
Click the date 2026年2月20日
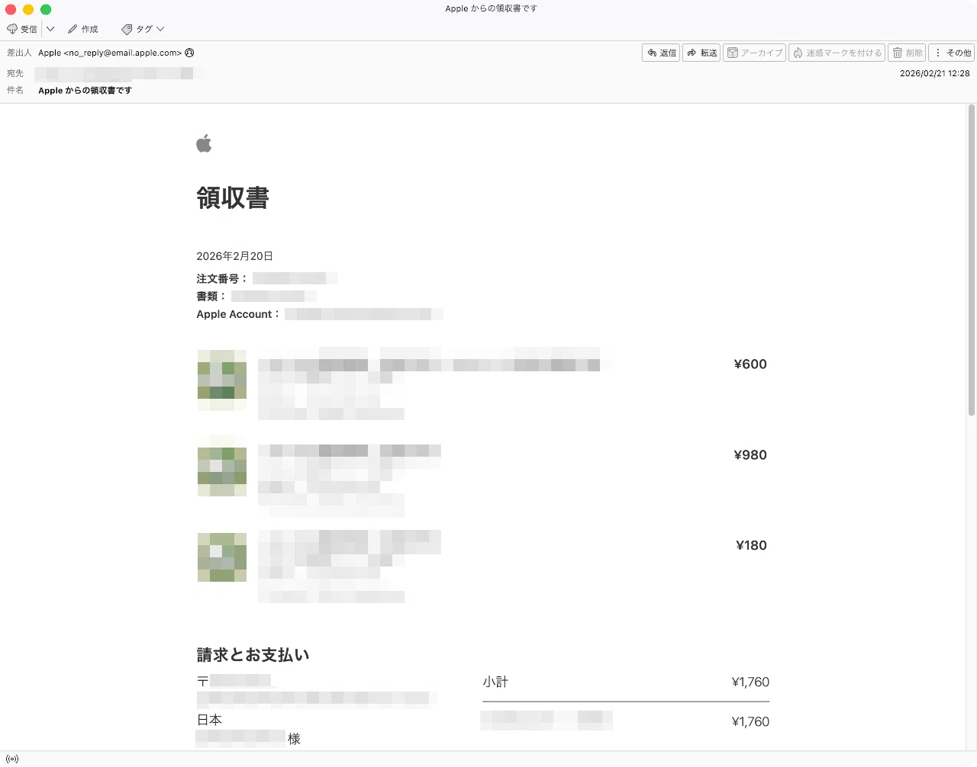coord(234,256)
